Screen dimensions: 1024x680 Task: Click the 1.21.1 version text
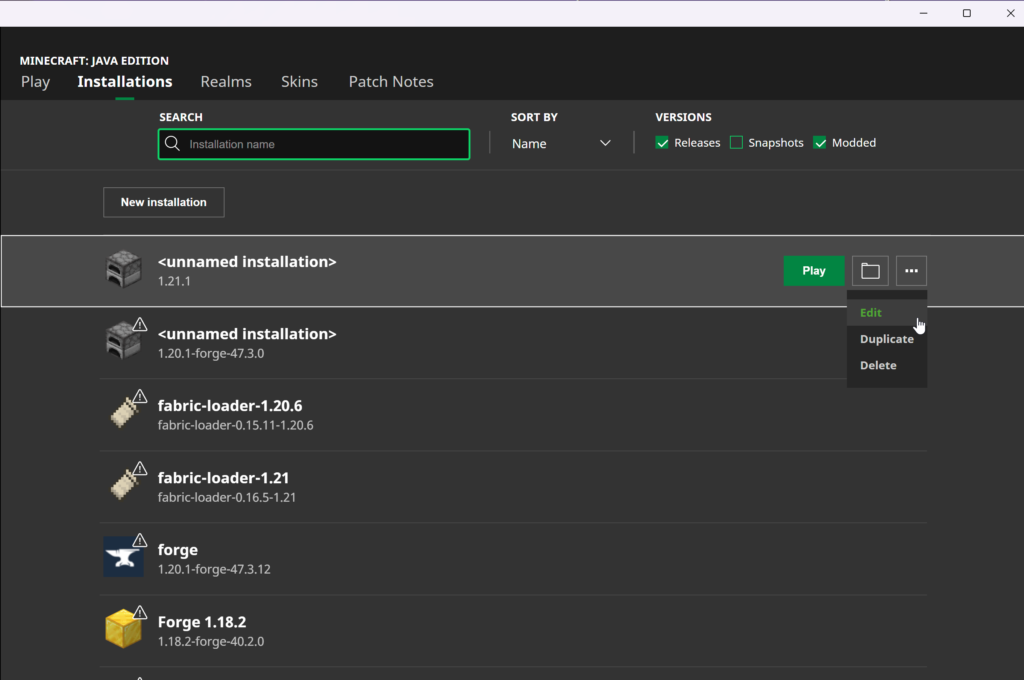click(x=174, y=281)
